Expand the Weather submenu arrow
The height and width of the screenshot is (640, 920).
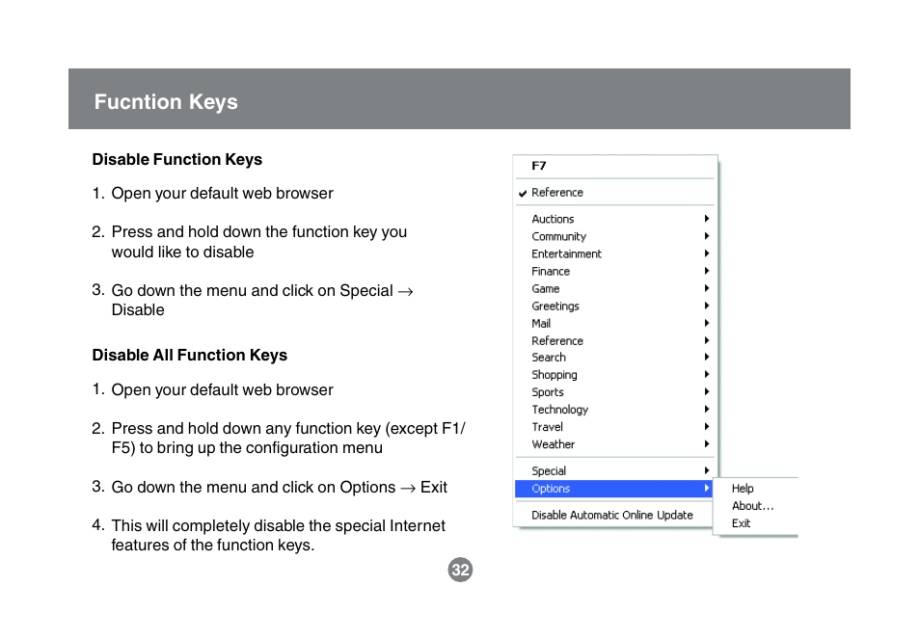tap(707, 444)
